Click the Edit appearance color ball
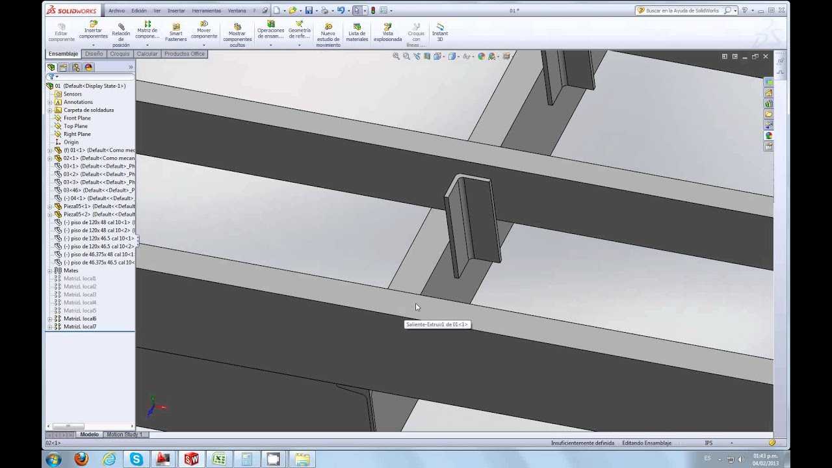The image size is (832, 468). point(482,57)
